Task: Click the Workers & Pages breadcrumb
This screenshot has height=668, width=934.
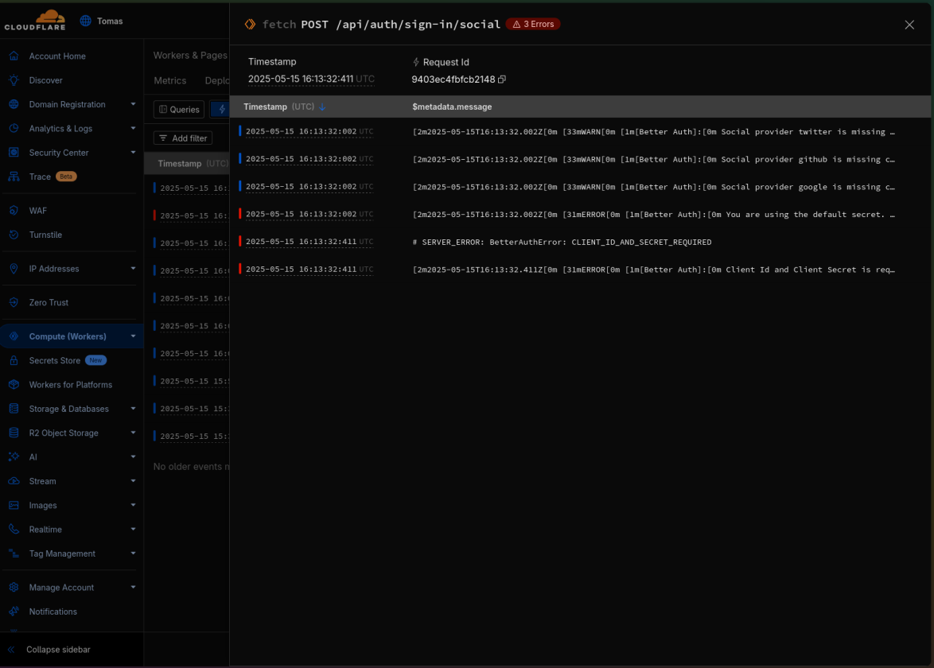Action: (190, 56)
